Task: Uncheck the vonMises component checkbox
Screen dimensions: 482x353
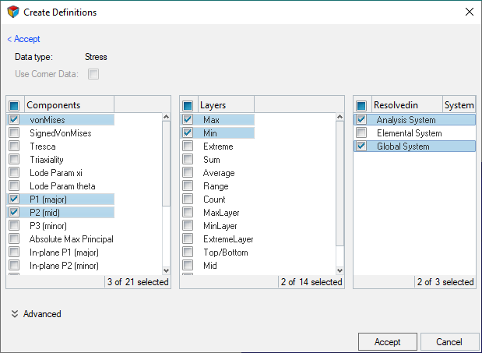Action: tap(14, 120)
